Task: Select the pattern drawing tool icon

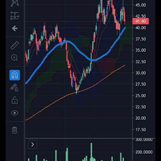Action: 15,3
